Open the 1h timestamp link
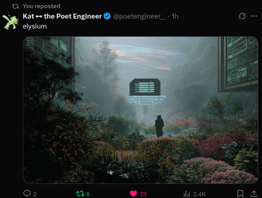 click(175, 16)
